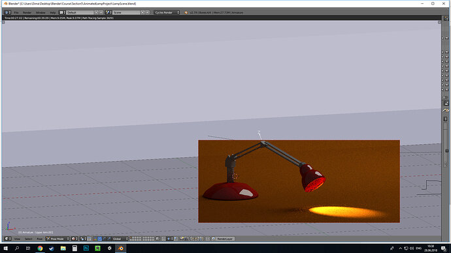Screen dimensions: 451x253
Task: Toggle the last scene layer button
Action: coord(153,240)
